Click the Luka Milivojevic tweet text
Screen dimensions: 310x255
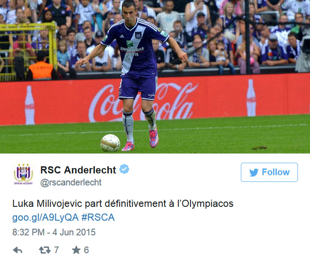(x=123, y=204)
